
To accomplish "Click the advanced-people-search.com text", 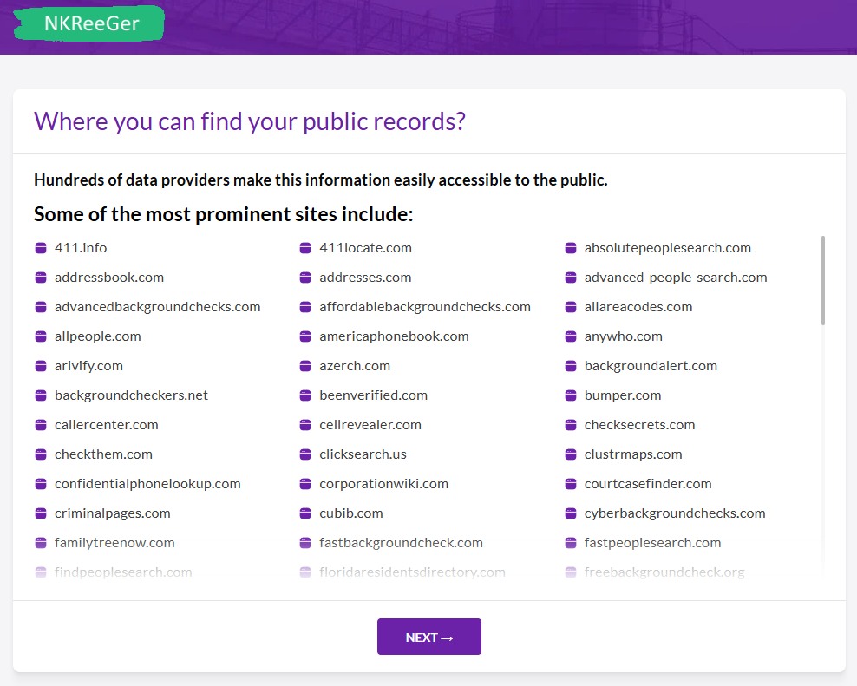I will pyautogui.click(x=676, y=278).
